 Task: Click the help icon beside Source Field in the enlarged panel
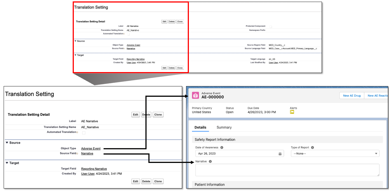(77, 154)
